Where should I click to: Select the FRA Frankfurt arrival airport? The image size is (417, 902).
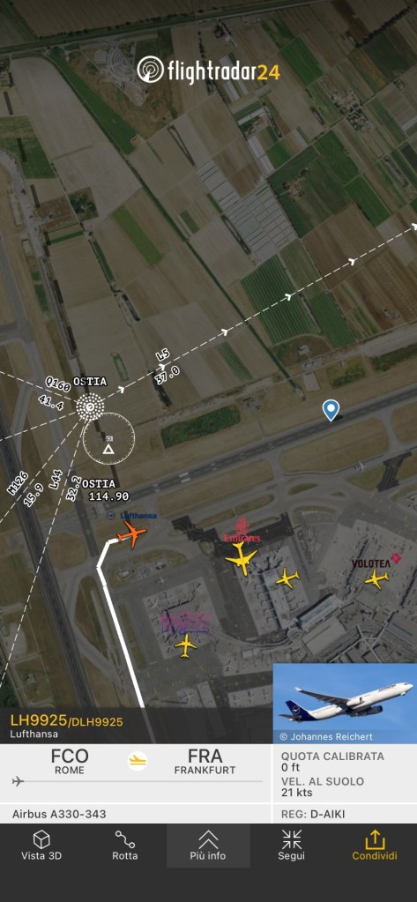205,762
